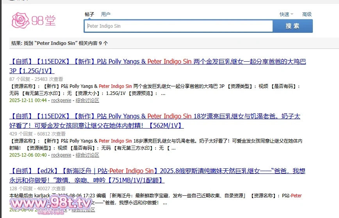
Task: Click the 429 个回复 stats line
Action: (x=37, y=134)
